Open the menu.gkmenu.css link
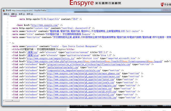The width and height of the screenshot is (171, 111). tap(83, 73)
